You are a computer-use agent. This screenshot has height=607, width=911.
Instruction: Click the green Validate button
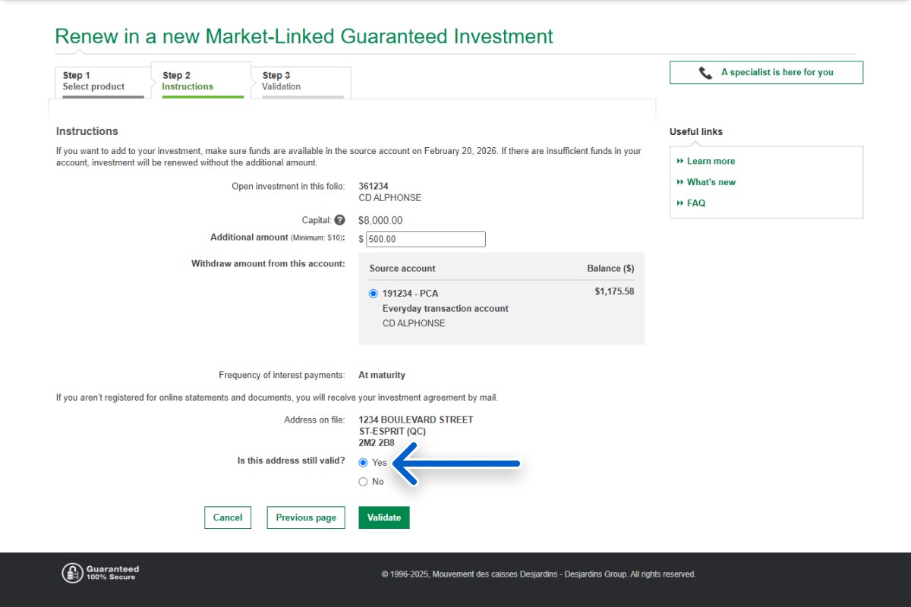coord(384,517)
